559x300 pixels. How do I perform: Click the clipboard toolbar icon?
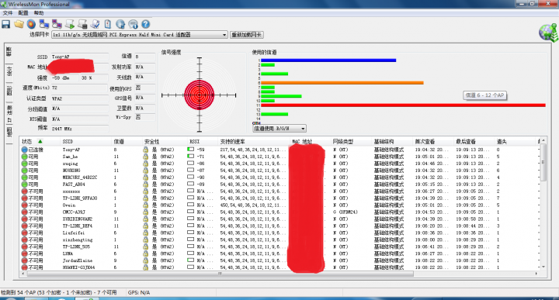click(x=108, y=24)
